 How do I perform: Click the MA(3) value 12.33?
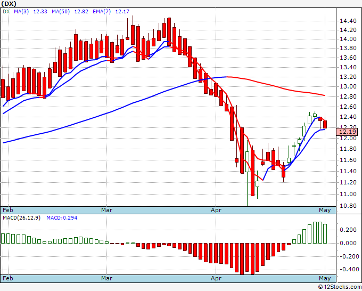click(x=40, y=11)
